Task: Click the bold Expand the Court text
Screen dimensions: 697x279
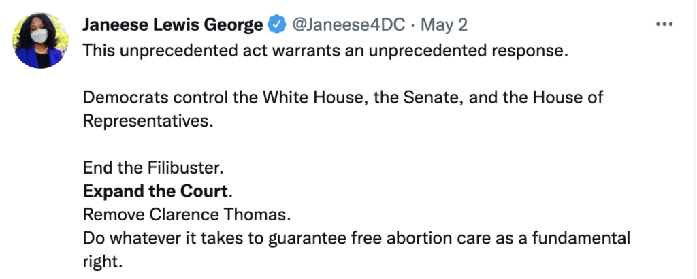Action: (155, 191)
